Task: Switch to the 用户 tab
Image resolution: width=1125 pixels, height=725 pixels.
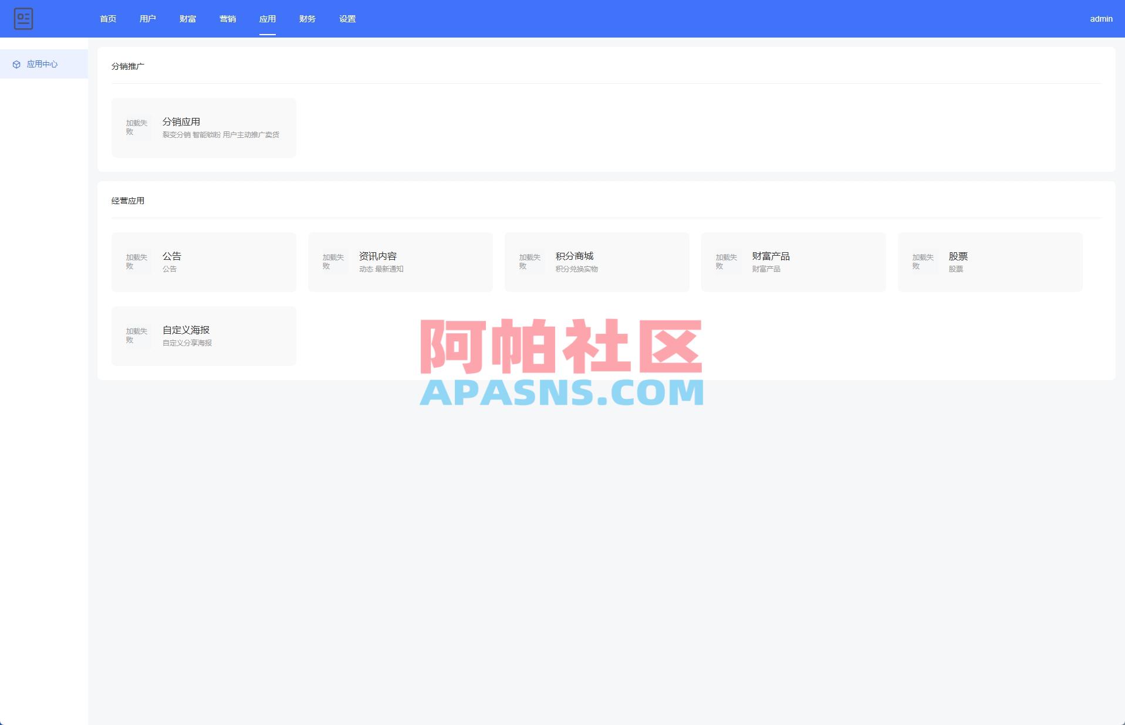Action: pos(147,19)
